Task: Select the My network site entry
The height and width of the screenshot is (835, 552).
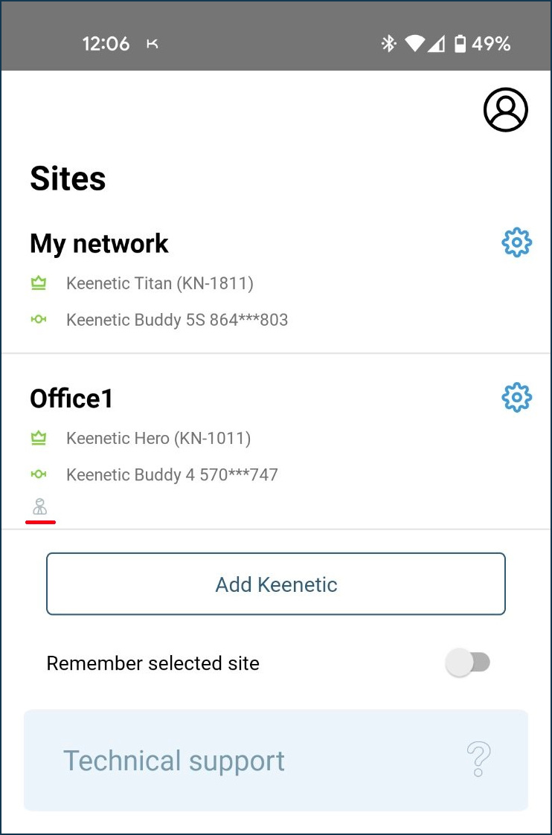Action: pos(98,243)
